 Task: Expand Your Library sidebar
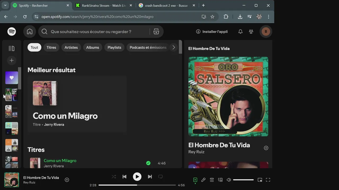(x=12, y=48)
